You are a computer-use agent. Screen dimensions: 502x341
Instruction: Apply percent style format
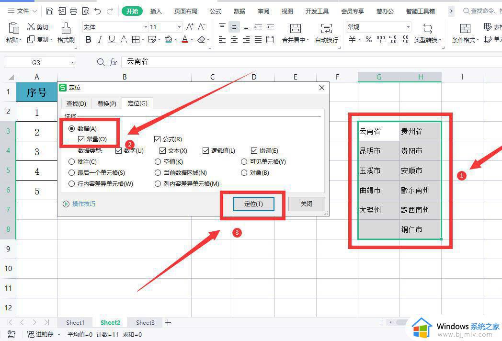(369, 39)
